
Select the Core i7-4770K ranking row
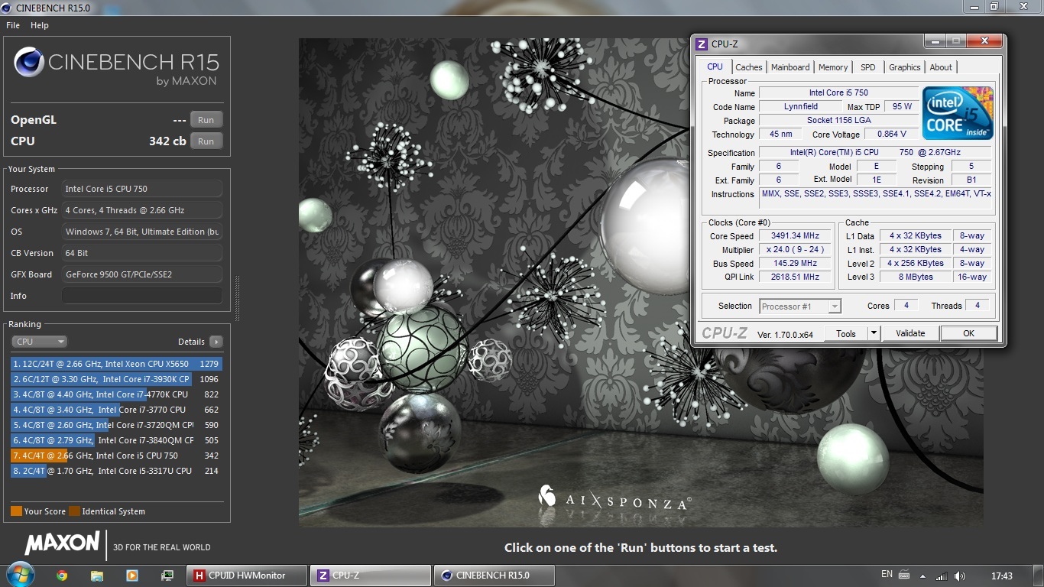tap(116, 394)
